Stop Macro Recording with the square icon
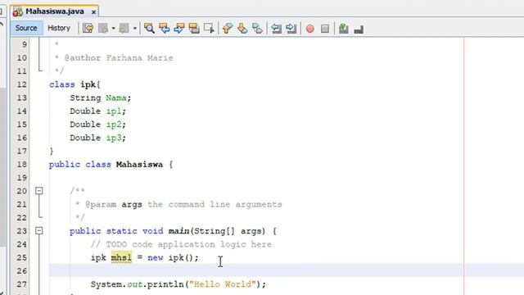Image resolution: width=524 pixels, height=295 pixels. point(325,29)
